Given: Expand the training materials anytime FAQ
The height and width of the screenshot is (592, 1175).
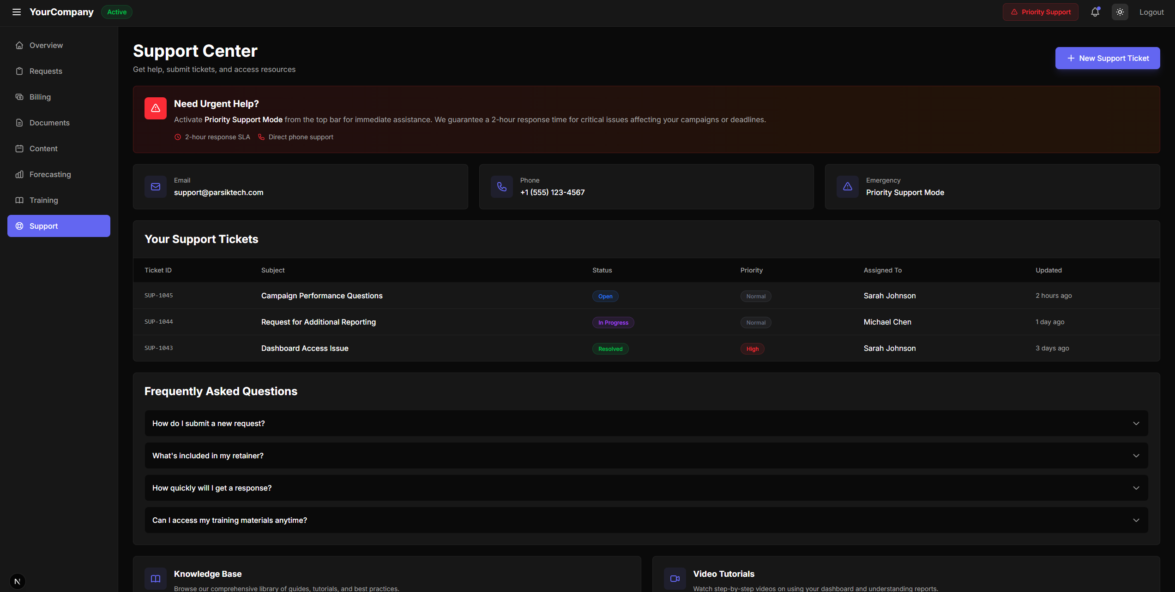Looking at the screenshot, I should (646, 520).
